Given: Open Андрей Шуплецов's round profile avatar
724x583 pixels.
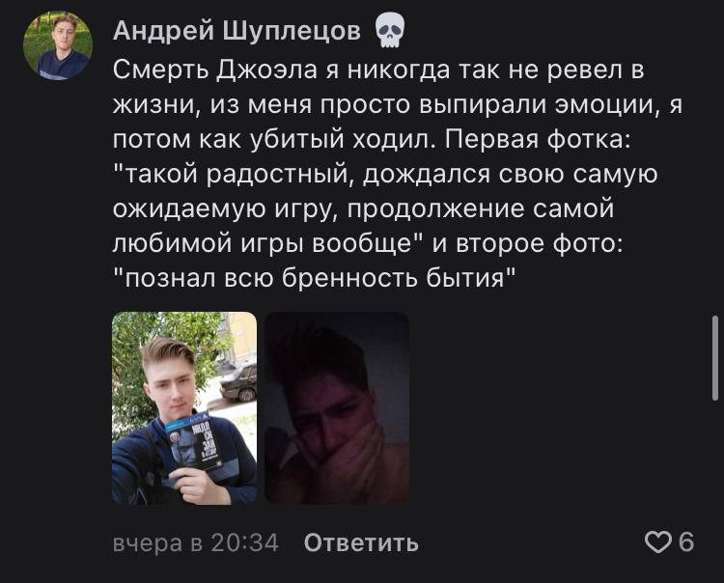Looking at the screenshot, I should point(58,45).
